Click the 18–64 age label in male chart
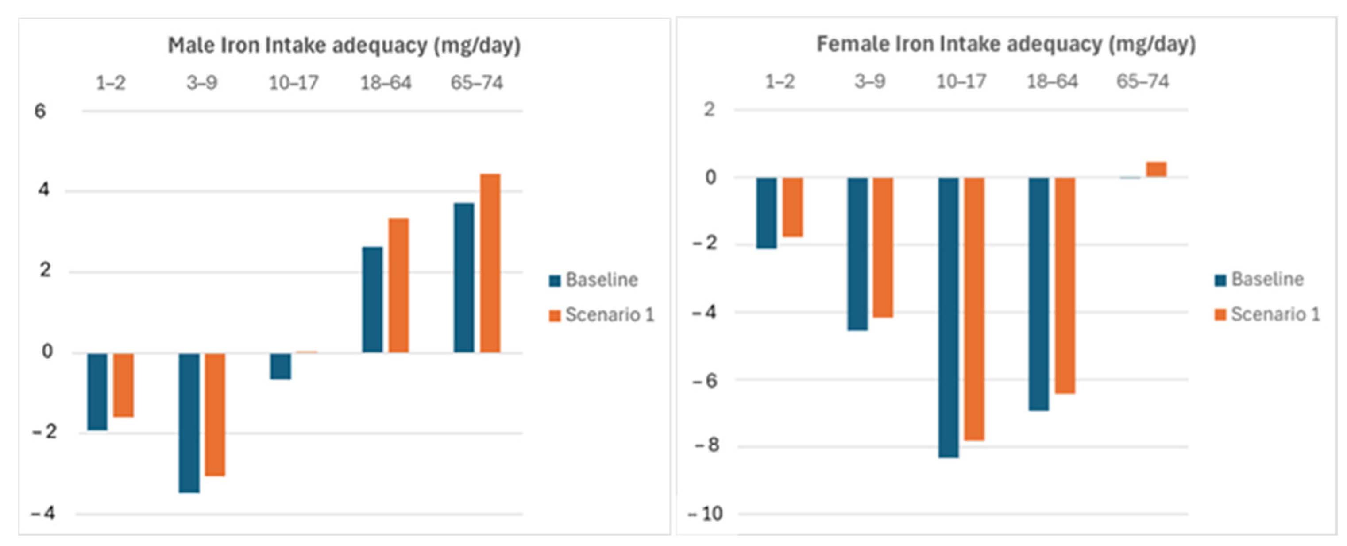The image size is (1347, 546). pos(386,83)
